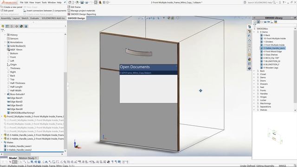This screenshot has height=167, width=297.
Task: Open DisplayManager tab icon
Action: pos(21,26)
